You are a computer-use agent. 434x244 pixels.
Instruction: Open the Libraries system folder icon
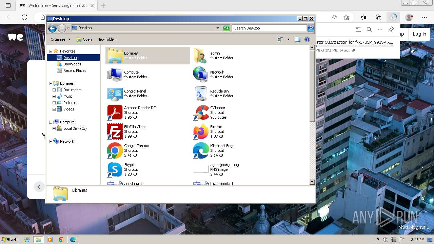pyautogui.click(x=115, y=56)
